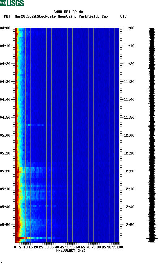Click the 12:10 UTC time label
Image resolution: width=165 pixels, height=266 pixels.
[129, 153]
